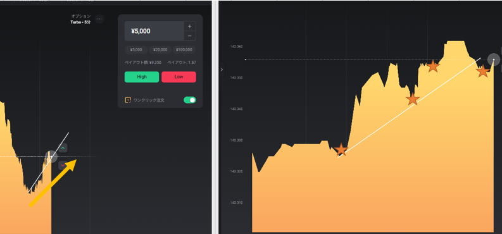This screenshot has width=502, height=234.
Task: Select the ¥20,000 preset amount
Action: pos(160,50)
